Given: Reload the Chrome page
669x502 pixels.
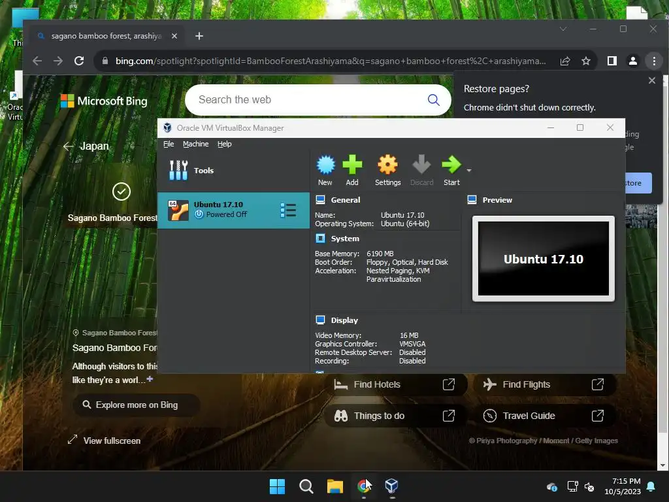Looking at the screenshot, I should click(79, 61).
